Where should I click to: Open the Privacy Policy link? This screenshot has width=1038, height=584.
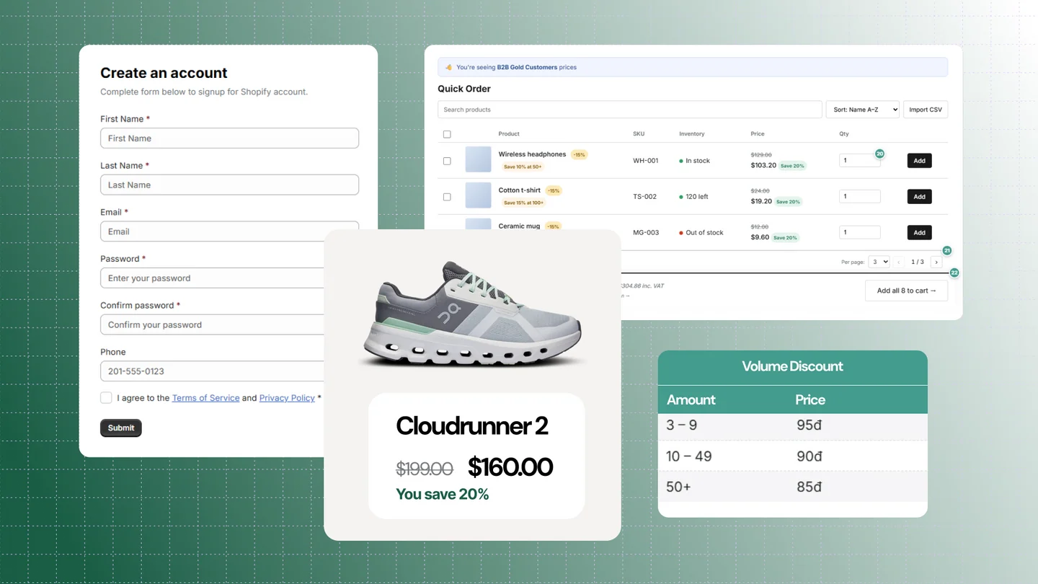click(287, 398)
